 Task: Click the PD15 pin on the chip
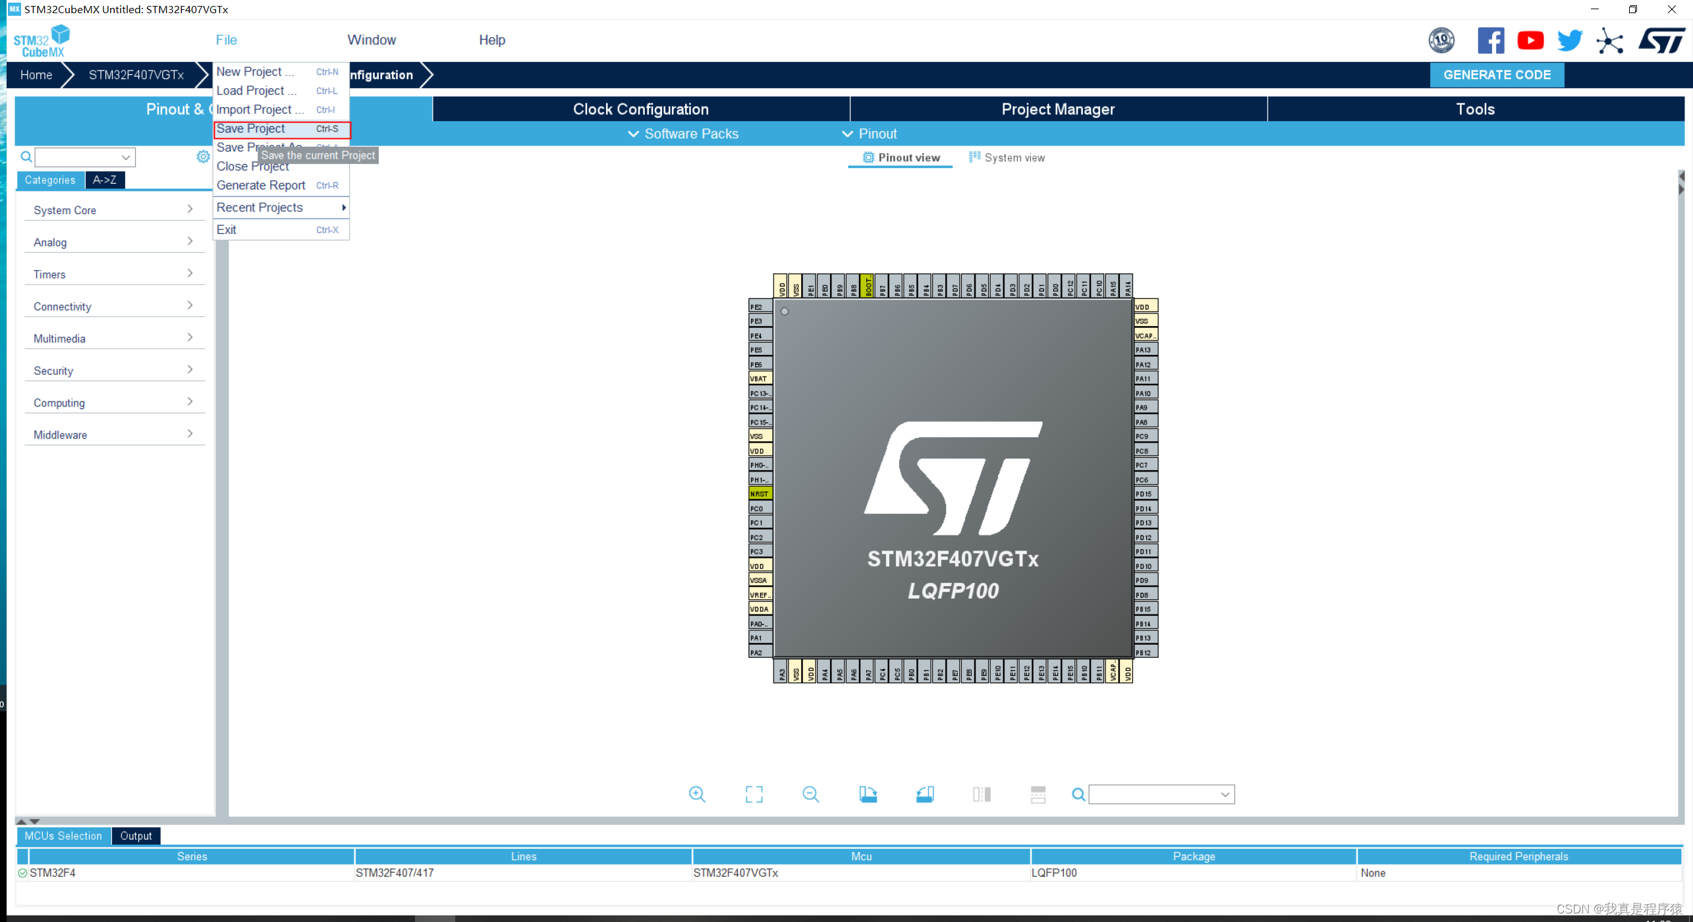(1145, 493)
